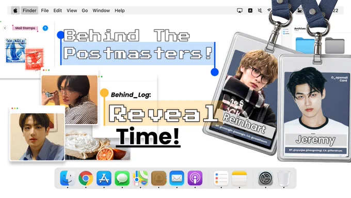Select the red eagle stamp
Image resolution: width=351 pixels, height=198 pixels.
(35, 59)
